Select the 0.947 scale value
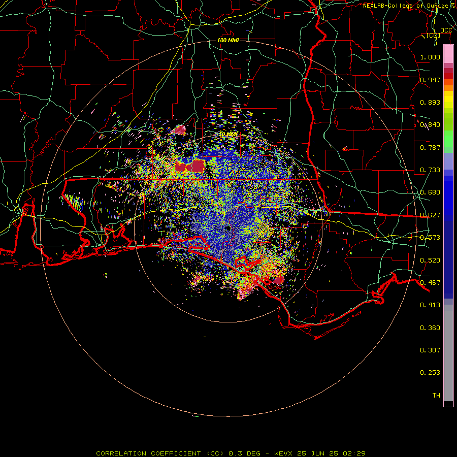 [x=430, y=80]
